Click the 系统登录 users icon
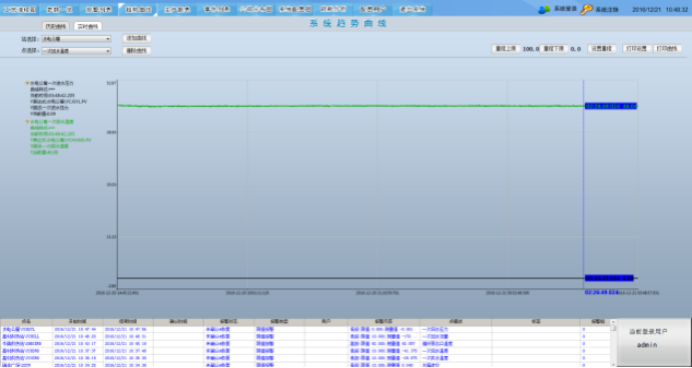 click(x=544, y=9)
